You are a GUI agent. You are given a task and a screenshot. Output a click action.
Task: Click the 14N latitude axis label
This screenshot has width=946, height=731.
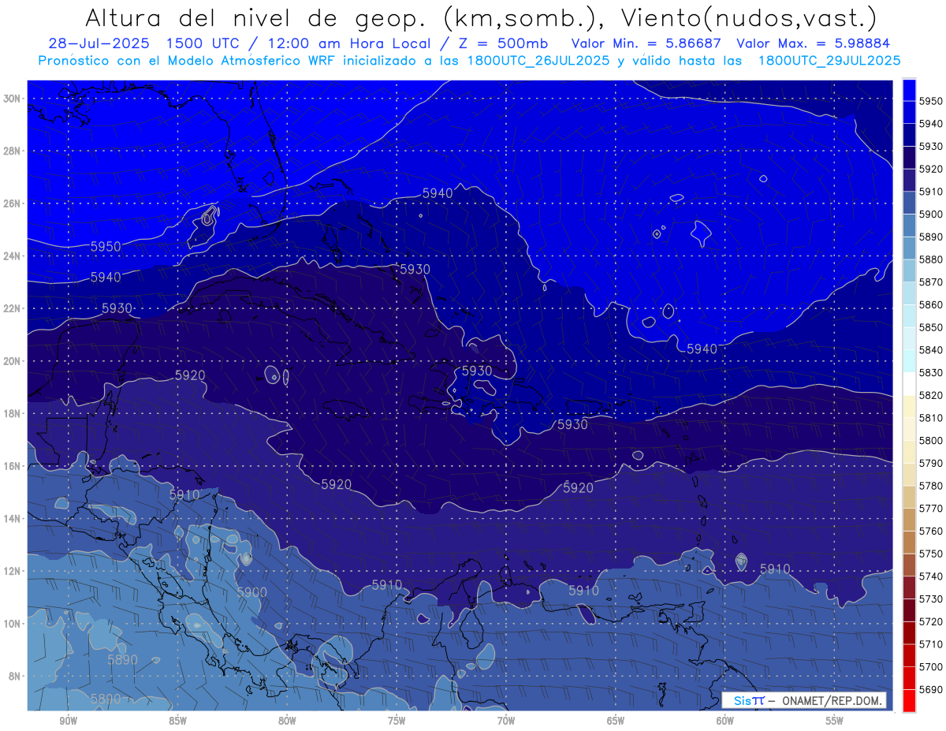(x=13, y=519)
